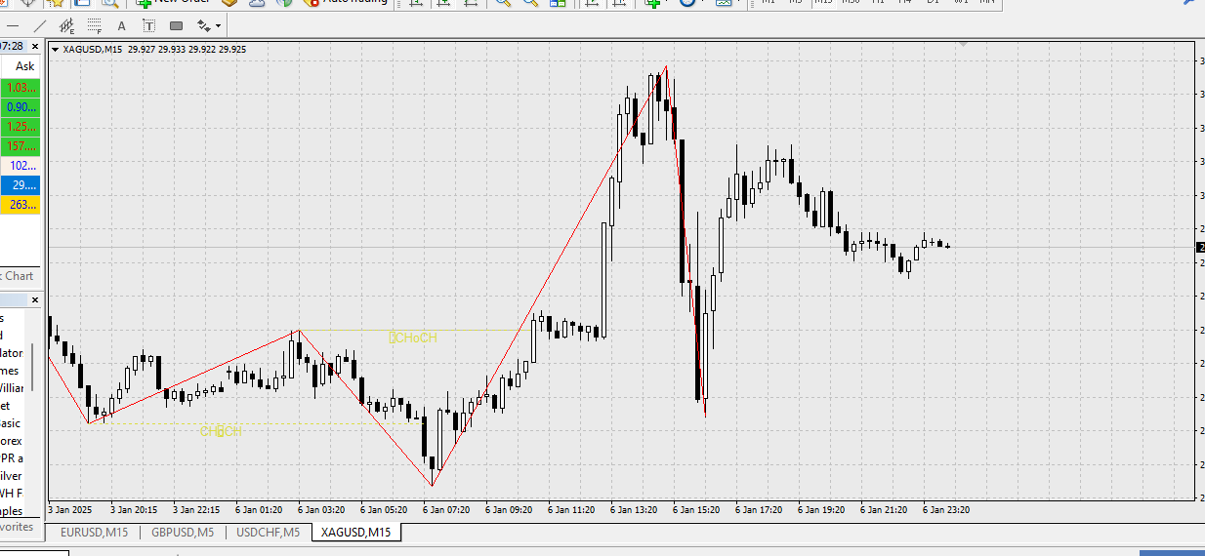Select the Market Watch row with 157 ask
The width and height of the screenshot is (1205, 556).
pos(21,146)
